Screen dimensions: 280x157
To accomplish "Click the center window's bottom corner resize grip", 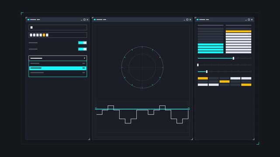I will tap(192, 139).
